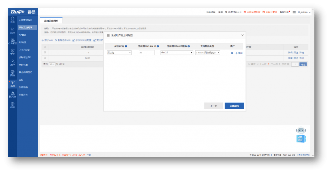Open the 网络 network globe icon

[x=13, y=73]
